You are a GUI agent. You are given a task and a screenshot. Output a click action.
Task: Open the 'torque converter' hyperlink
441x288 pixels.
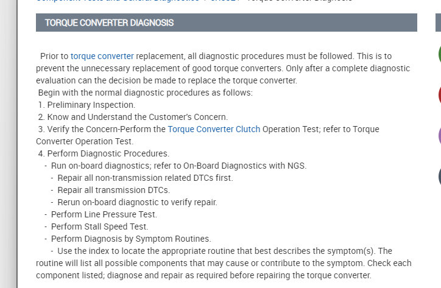[102, 56]
